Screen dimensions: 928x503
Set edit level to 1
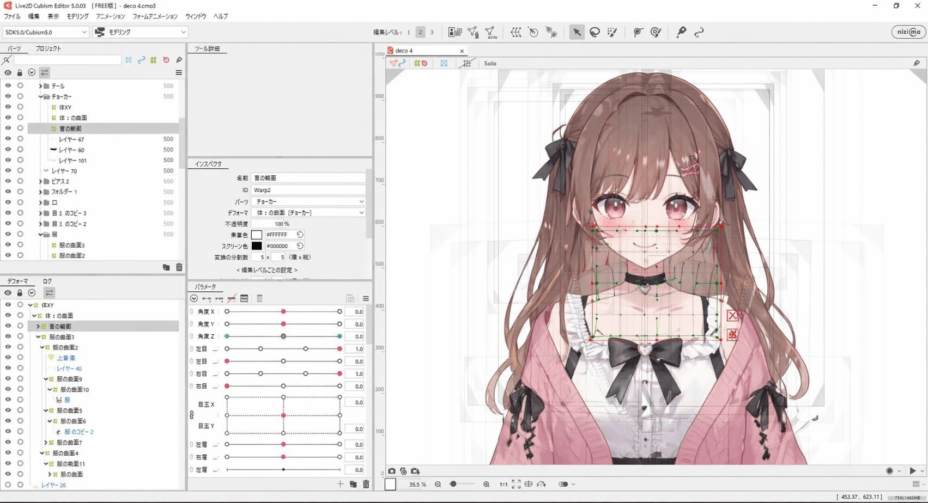[409, 32]
